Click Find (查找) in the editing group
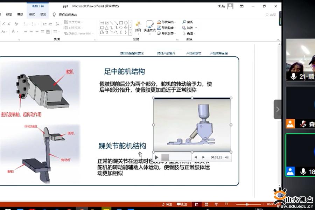315x210 pixels. 188,22
